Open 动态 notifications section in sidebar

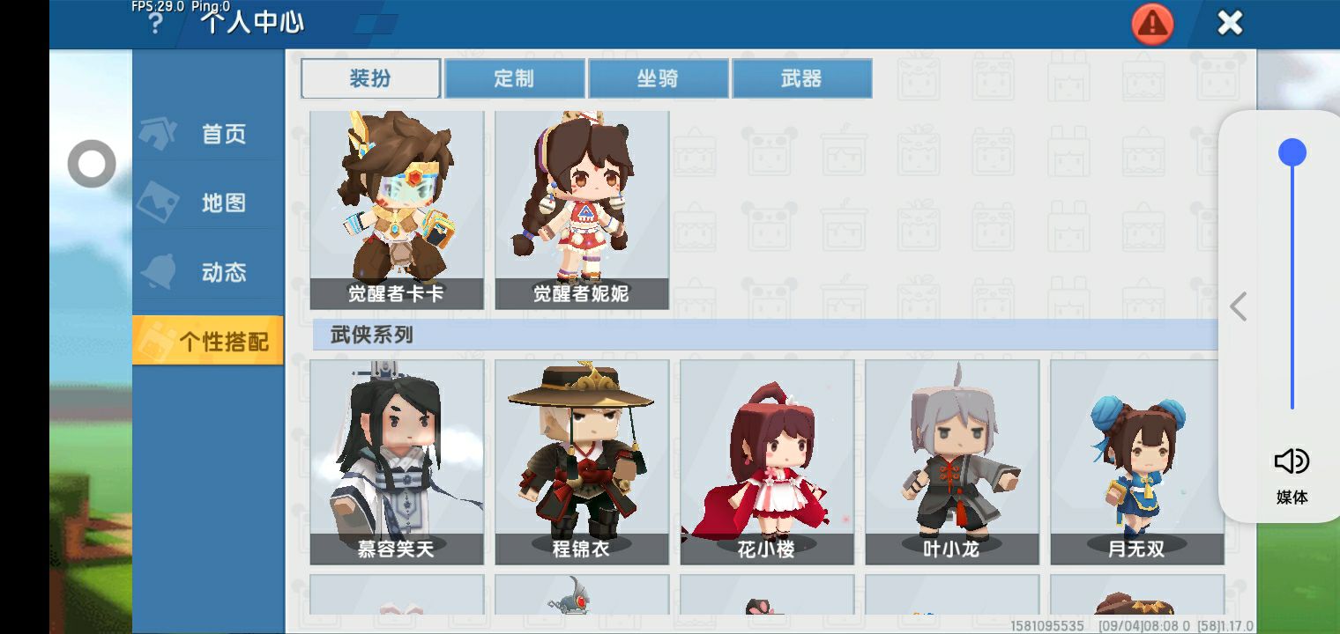207,272
